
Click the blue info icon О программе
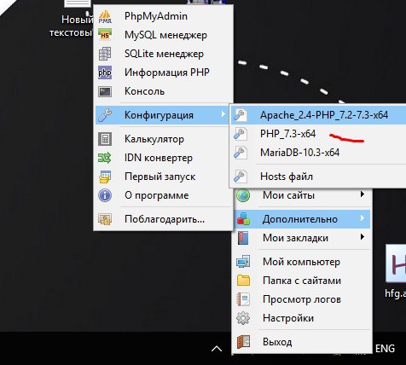[x=105, y=195]
